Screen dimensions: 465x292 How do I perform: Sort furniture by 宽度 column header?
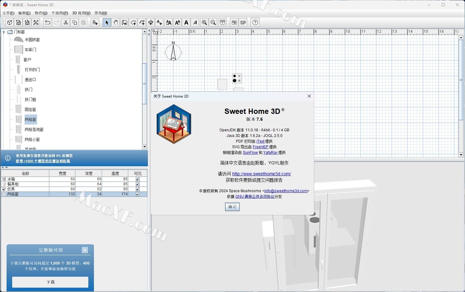coord(62,173)
